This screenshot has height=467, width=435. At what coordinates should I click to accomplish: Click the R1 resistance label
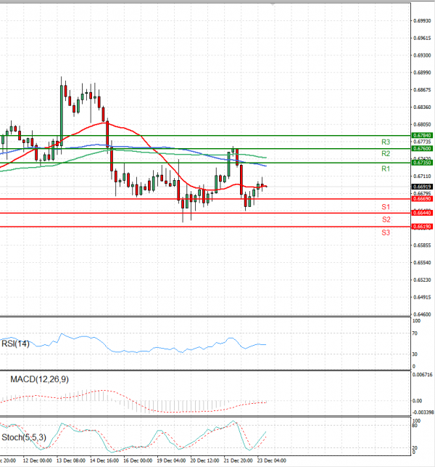[x=386, y=169]
